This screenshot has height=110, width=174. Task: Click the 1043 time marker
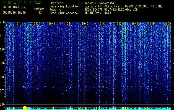point(52,24)
